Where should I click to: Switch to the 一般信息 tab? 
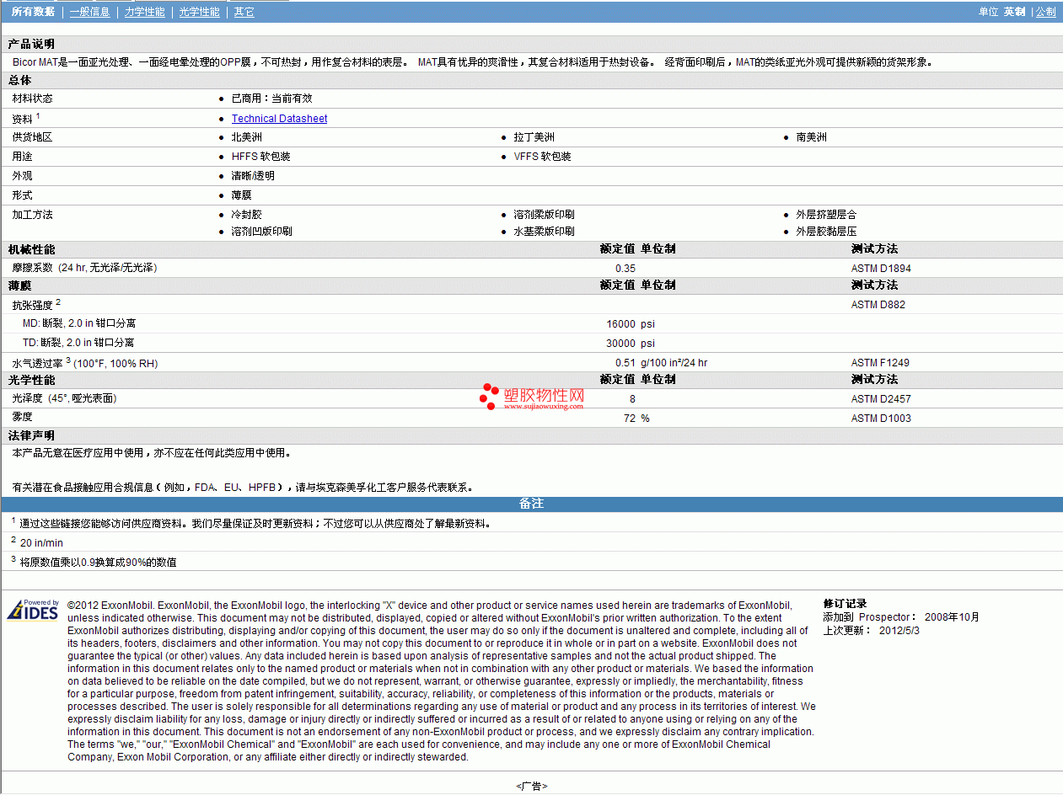click(89, 12)
